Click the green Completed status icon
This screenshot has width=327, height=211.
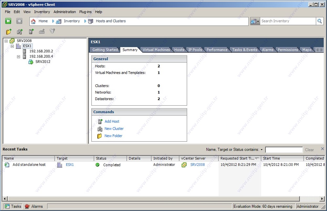click(x=98, y=165)
